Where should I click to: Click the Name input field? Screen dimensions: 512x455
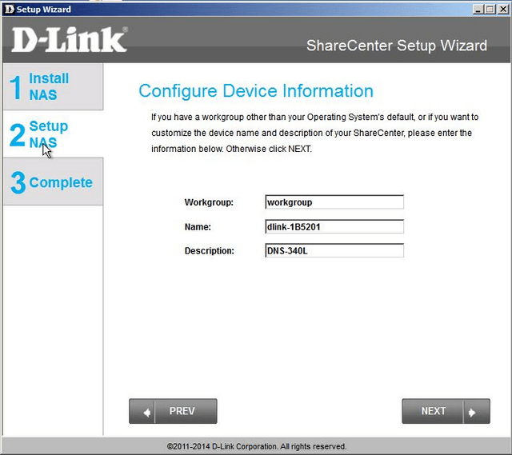click(x=334, y=226)
